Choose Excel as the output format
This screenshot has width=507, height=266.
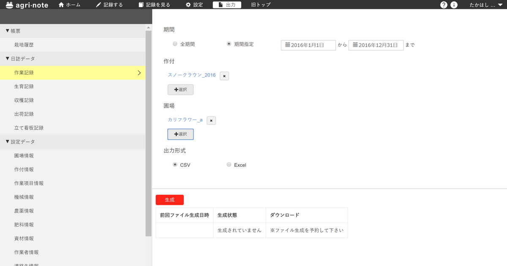coord(229,165)
